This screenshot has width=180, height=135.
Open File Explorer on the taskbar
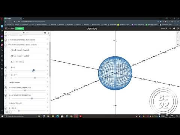[53, 116]
